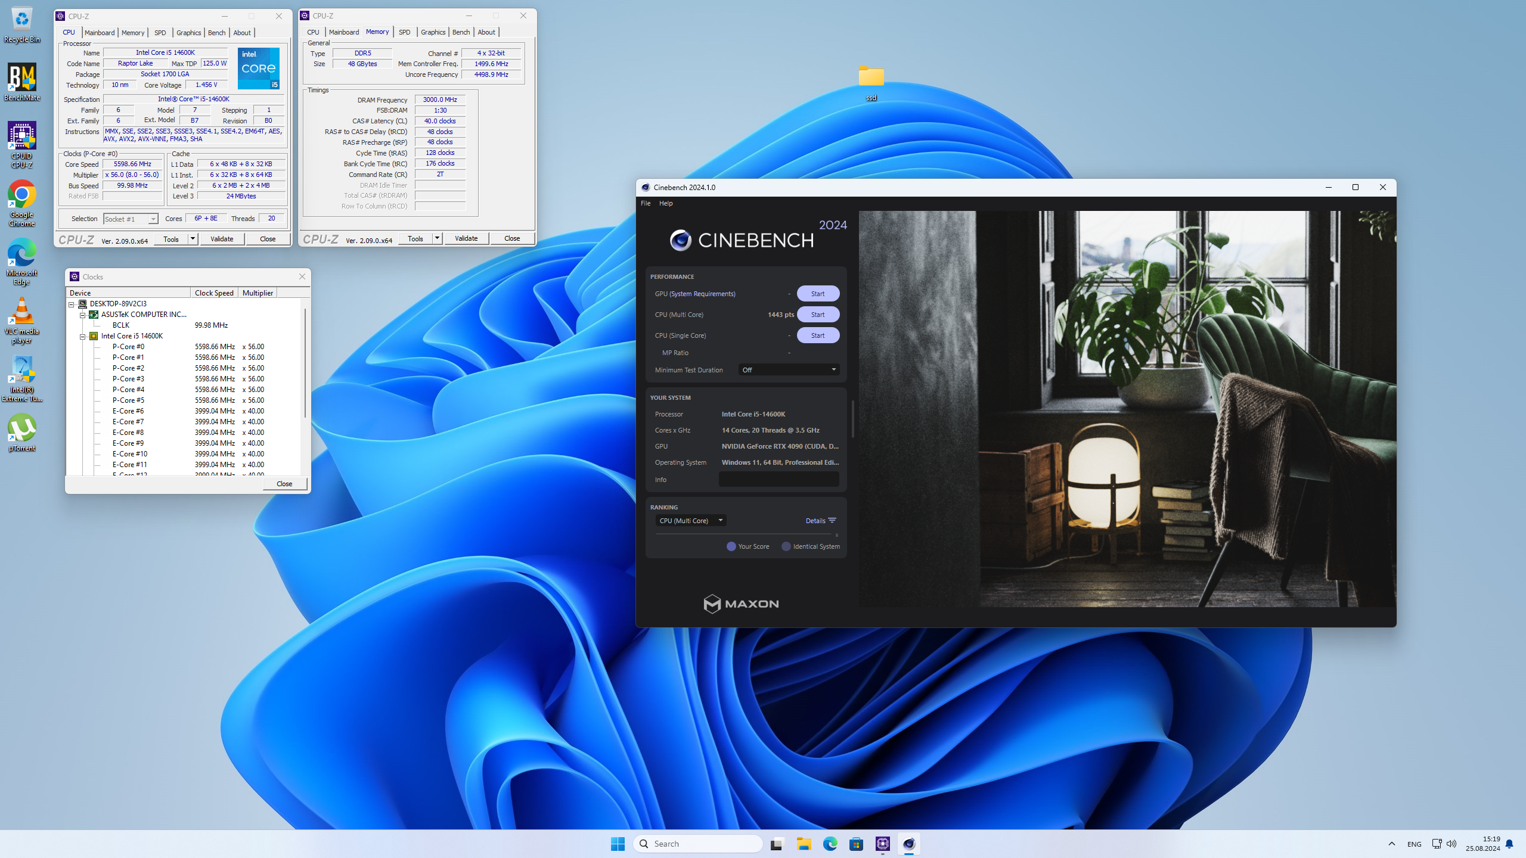Image resolution: width=1526 pixels, height=858 pixels.
Task: Click the Clock Speed column header
Action: click(x=214, y=293)
